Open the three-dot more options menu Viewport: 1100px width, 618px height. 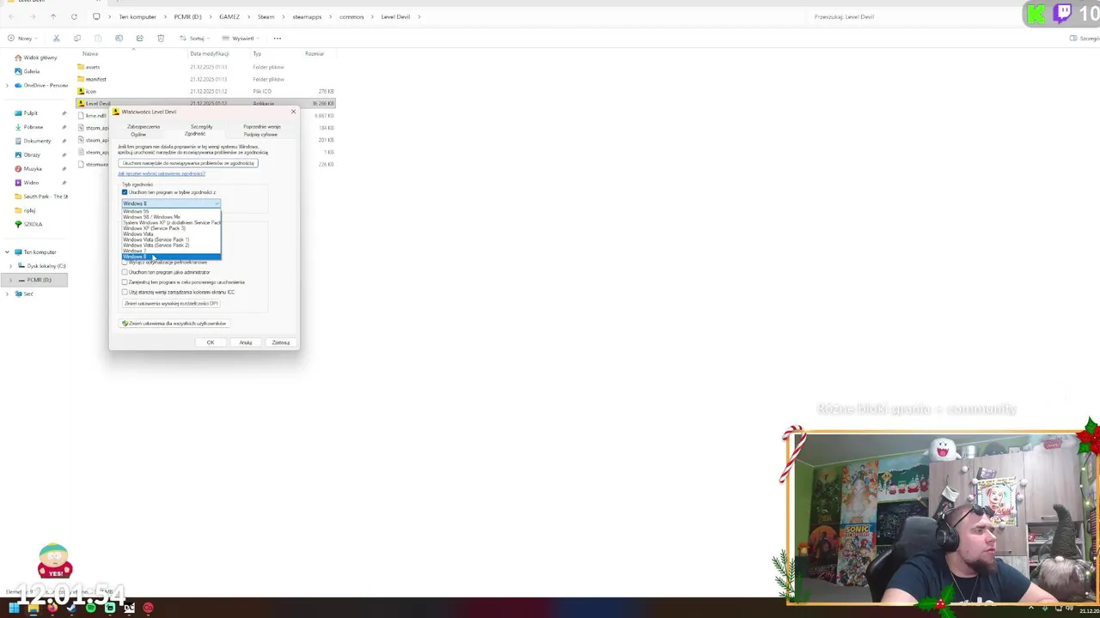click(x=278, y=38)
